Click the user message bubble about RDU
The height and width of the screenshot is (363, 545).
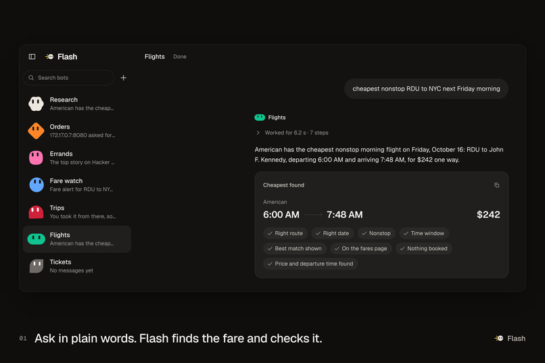coord(426,89)
